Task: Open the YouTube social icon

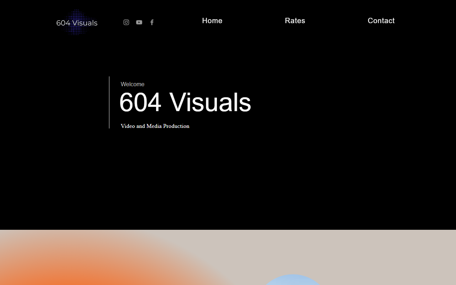Action: pyautogui.click(x=139, y=22)
